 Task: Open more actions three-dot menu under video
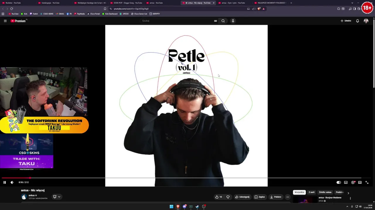click(288, 197)
